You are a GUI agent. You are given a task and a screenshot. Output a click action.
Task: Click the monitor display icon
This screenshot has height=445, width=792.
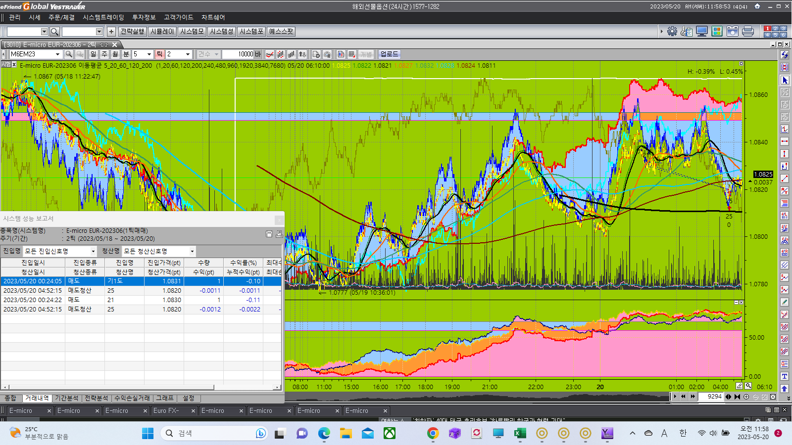[x=701, y=31]
